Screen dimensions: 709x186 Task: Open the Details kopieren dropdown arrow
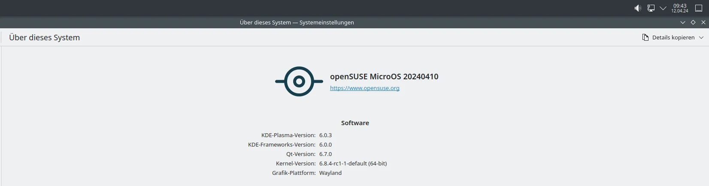click(701, 37)
